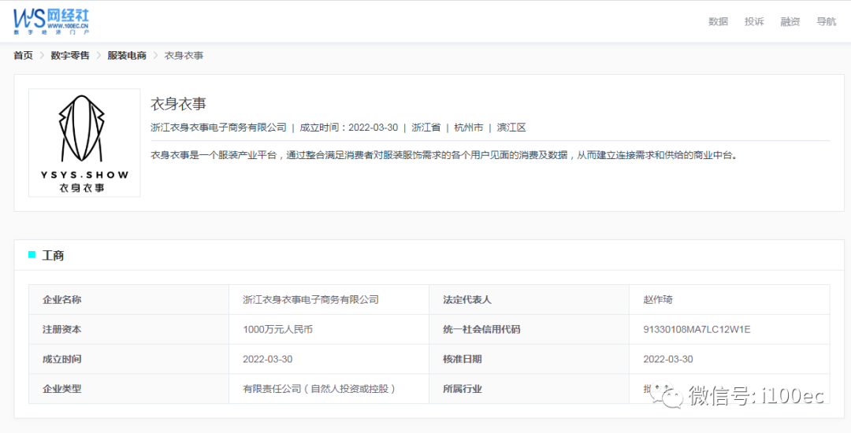Open the 融资 navigation item

(790, 22)
